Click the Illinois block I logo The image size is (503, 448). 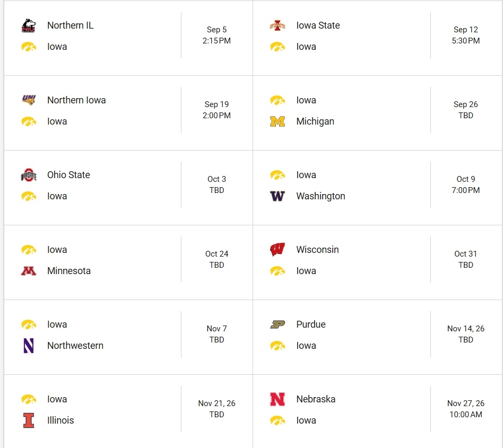29,420
